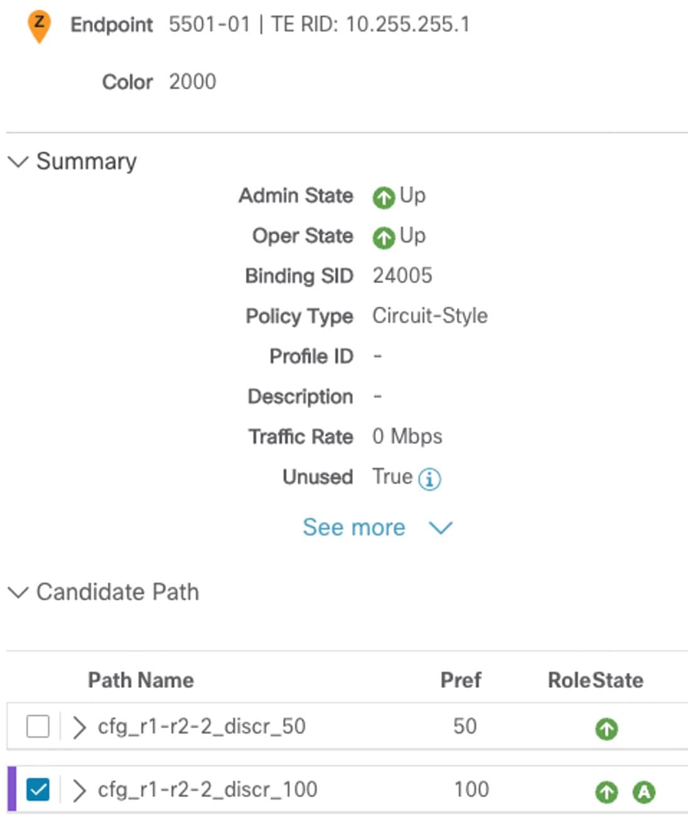Sort by the Path Name column header
Image resolution: width=688 pixels, height=826 pixels.
coord(139,680)
